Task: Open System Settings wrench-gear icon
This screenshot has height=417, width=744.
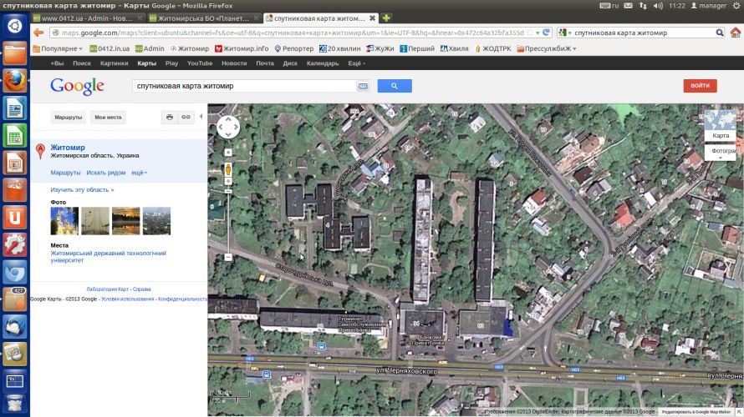Action: click(x=15, y=244)
